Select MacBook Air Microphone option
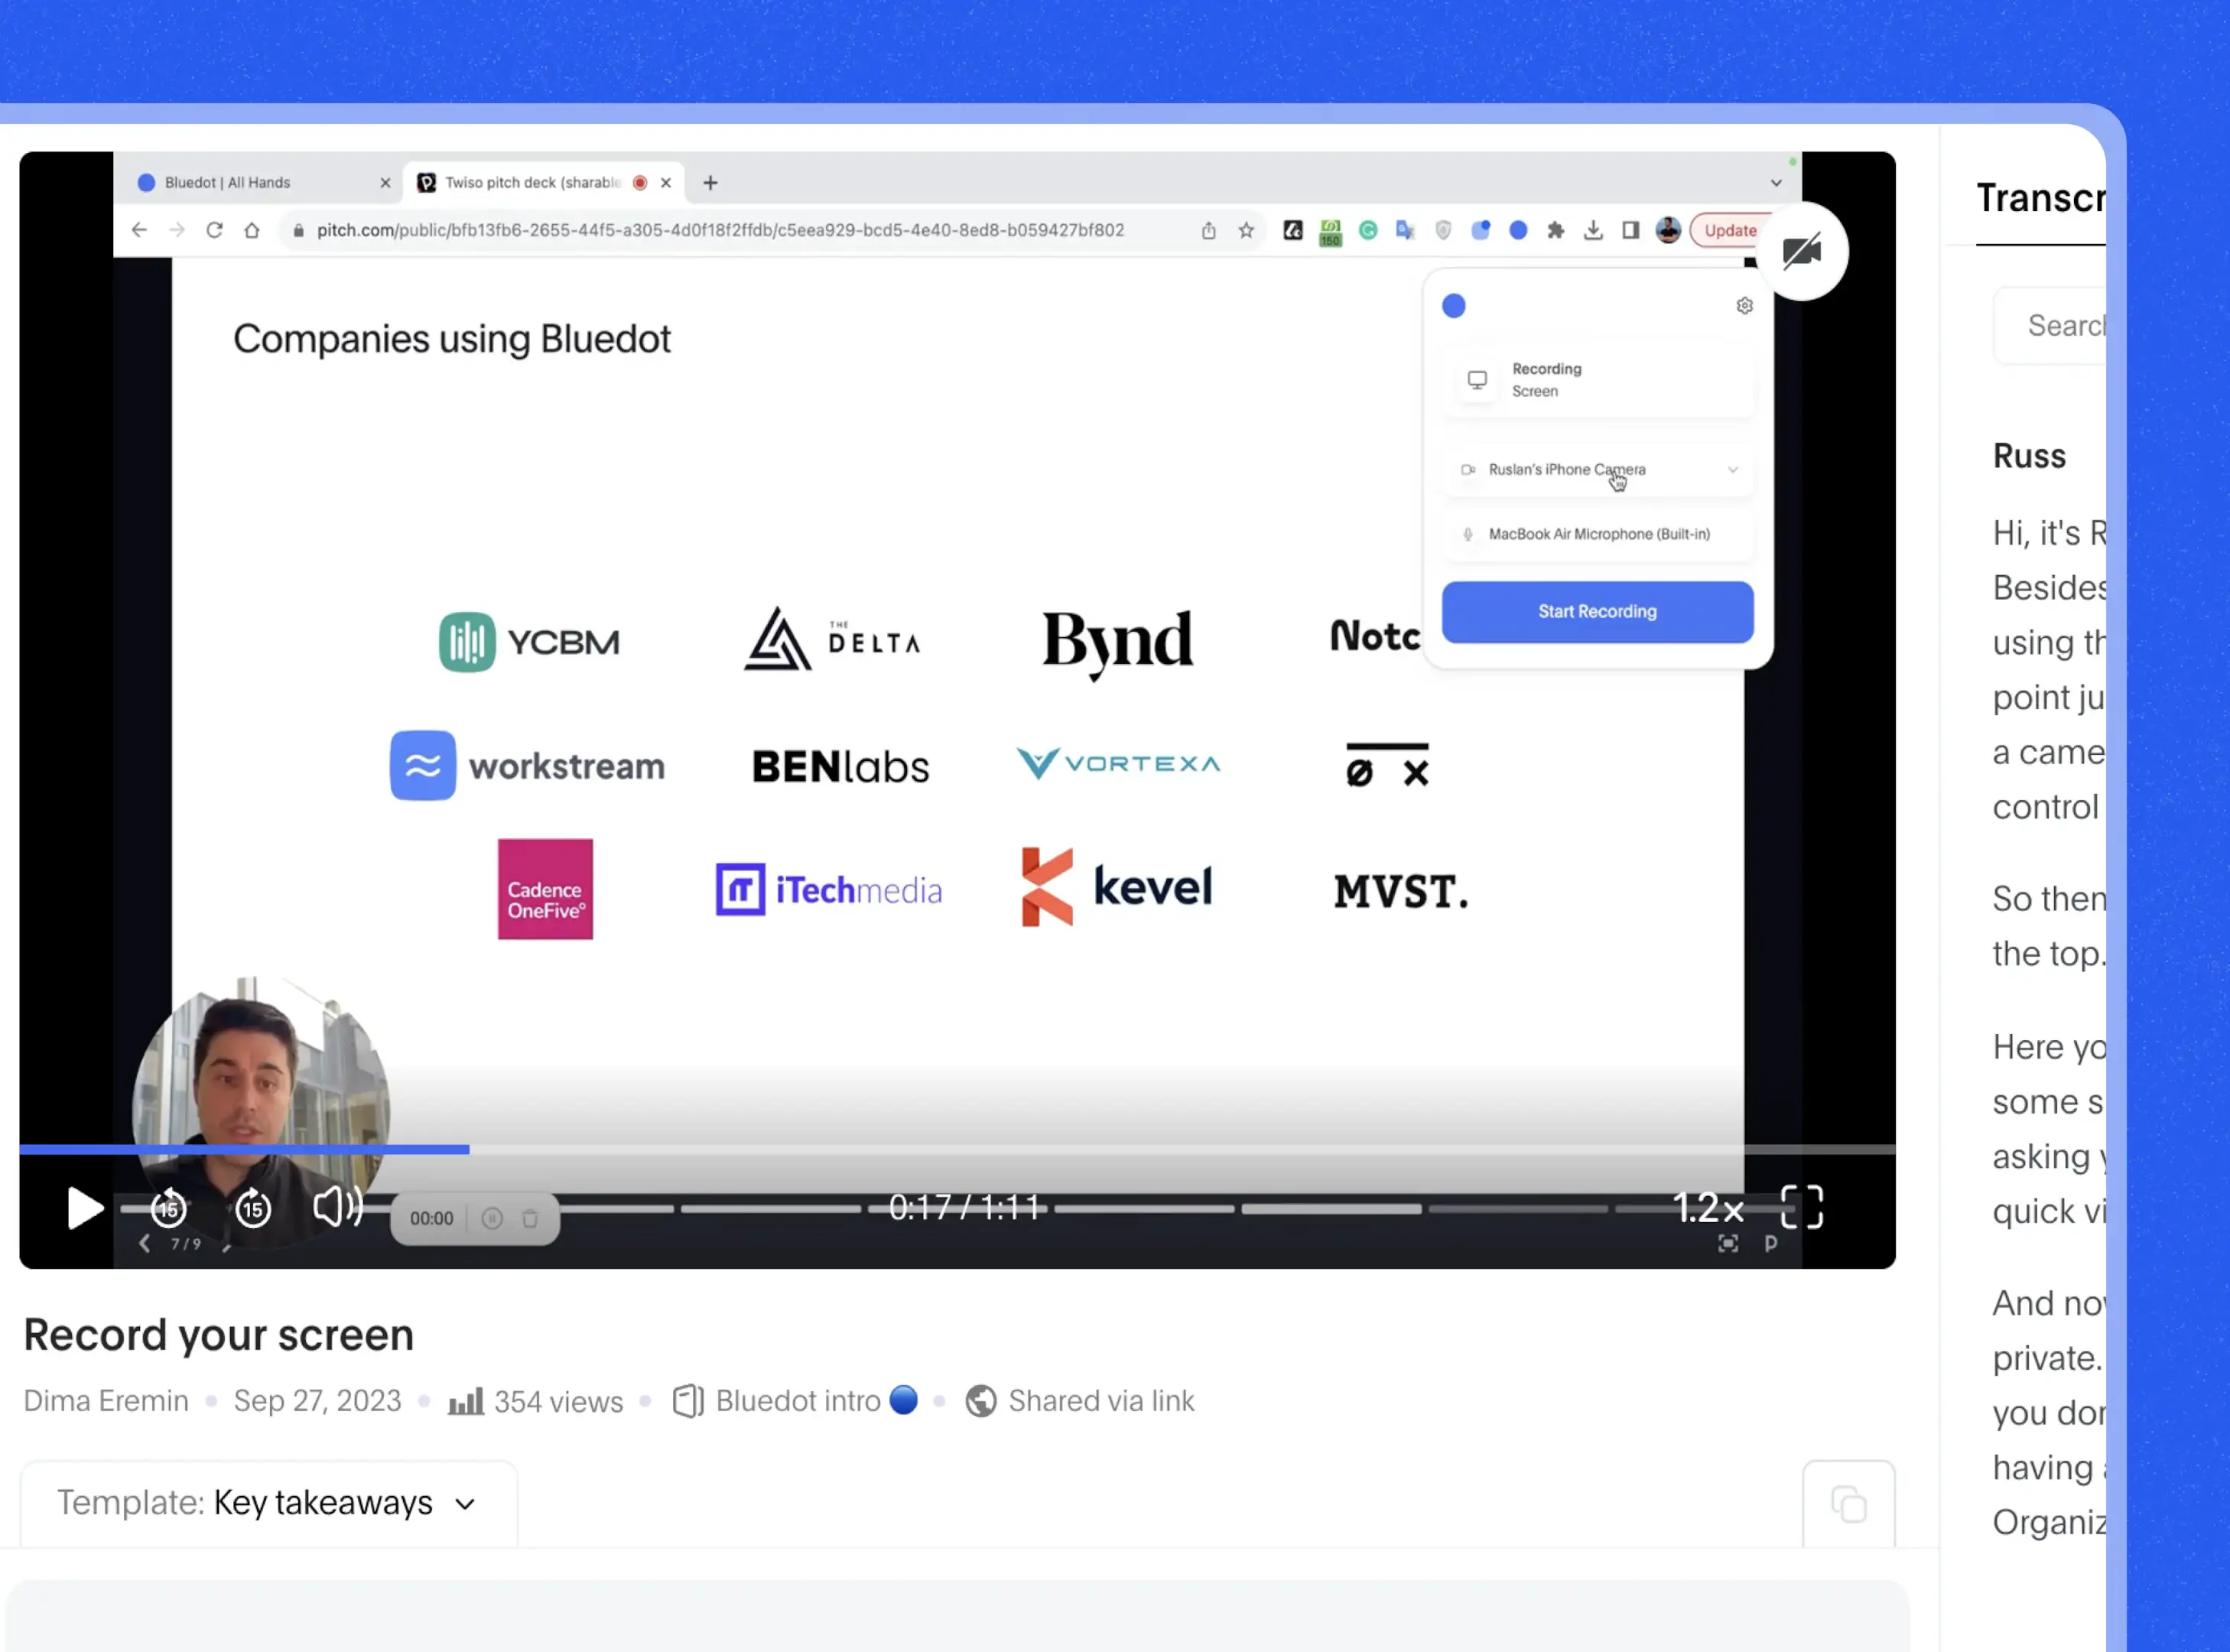 (1597, 535)
